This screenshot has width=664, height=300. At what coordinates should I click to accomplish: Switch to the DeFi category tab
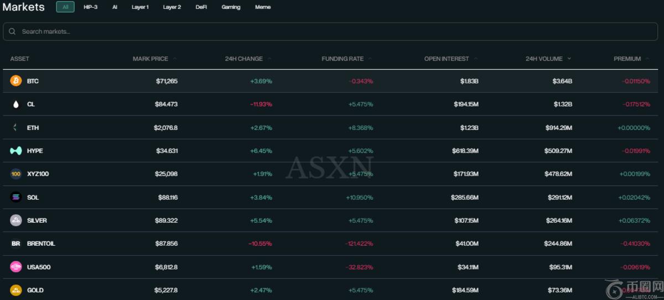point(201,7)
